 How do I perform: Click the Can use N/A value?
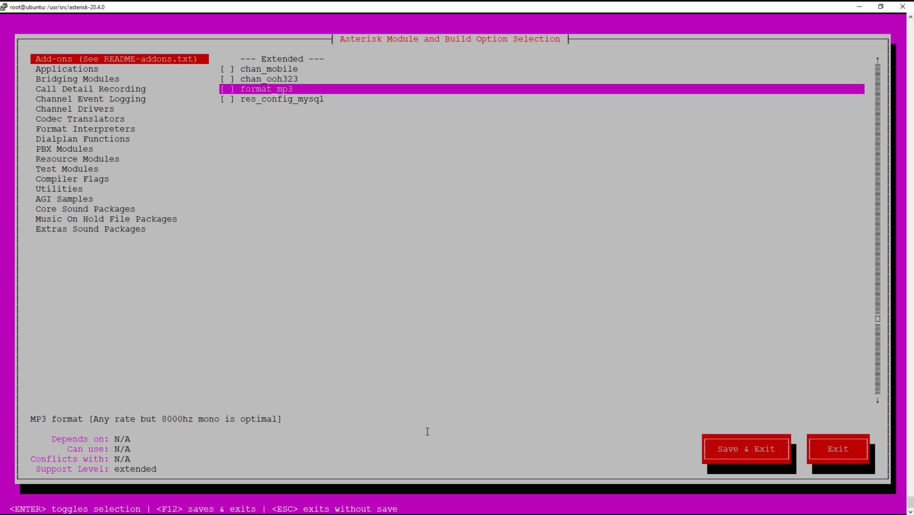[x=122, y=449]
